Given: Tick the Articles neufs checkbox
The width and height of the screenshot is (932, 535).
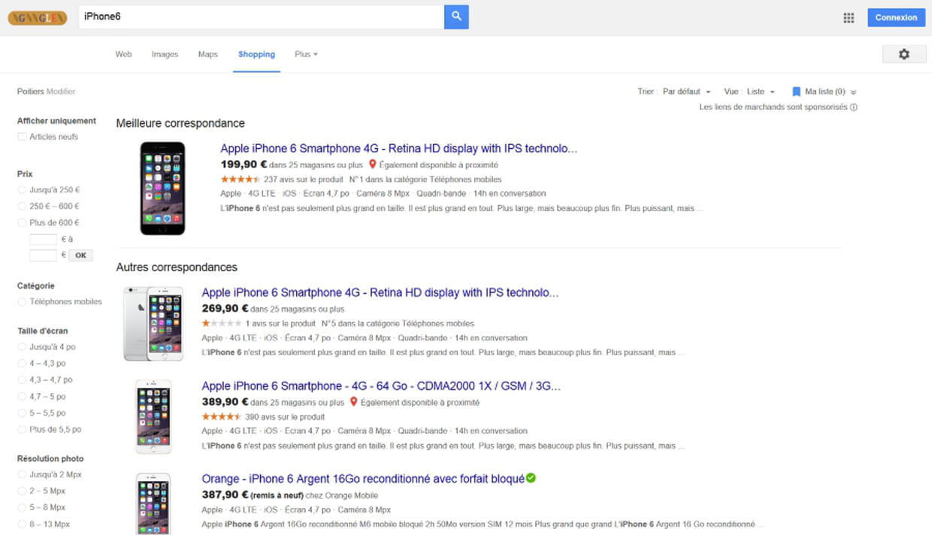Looking at the screenshot, I should coord(22,137).
